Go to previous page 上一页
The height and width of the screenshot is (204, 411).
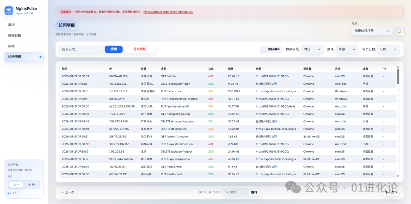tap(68, 192)
